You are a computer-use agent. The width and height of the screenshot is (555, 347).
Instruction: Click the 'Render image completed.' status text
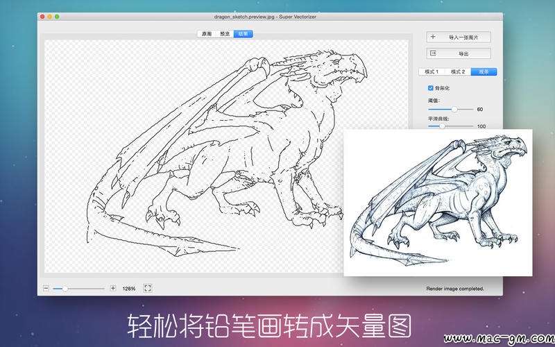(x=455, y=289)
